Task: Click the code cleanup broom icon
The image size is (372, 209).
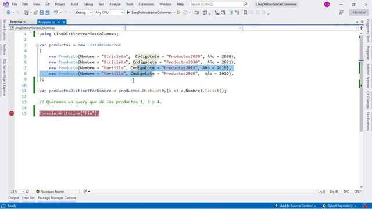Action: pos(85,192)
